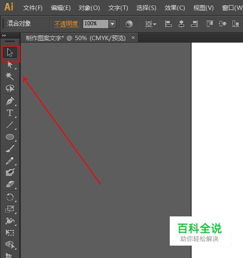Open the 视图(V) menu
The width and height of the screenshot is (243, 258).
[203, 8]
